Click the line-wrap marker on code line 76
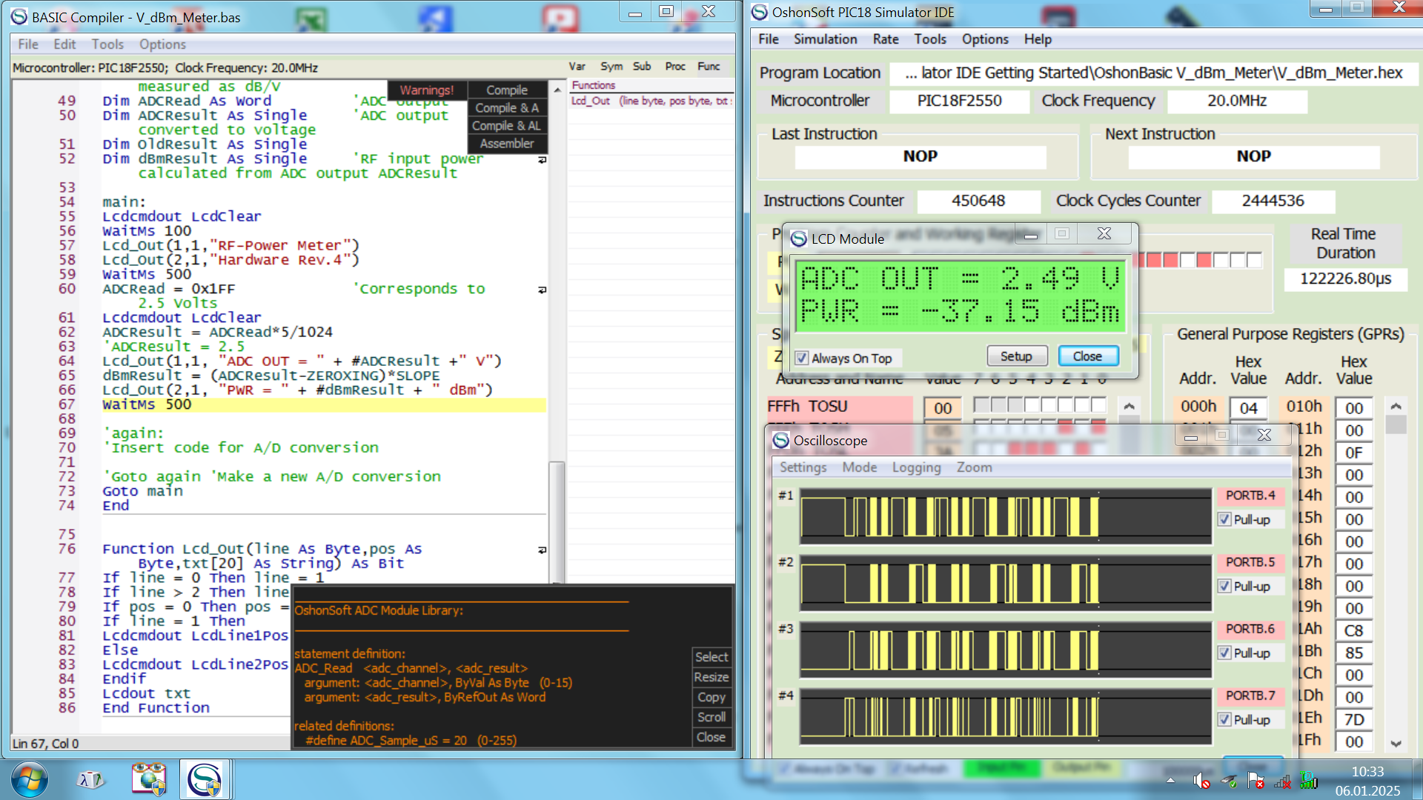Viewport: 1423px width, 800px height. click(543, 550)
